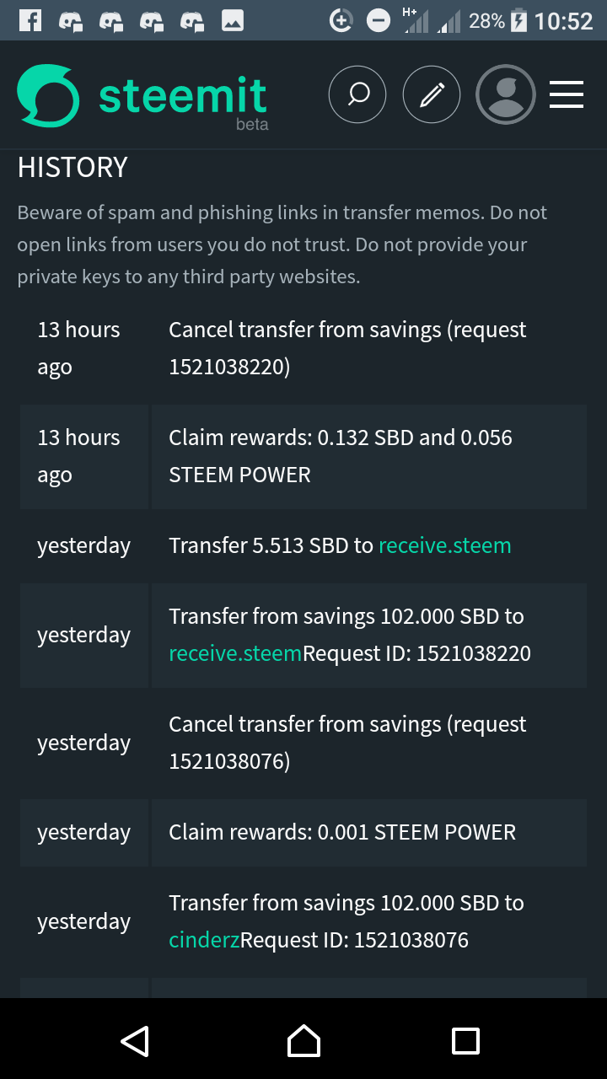Tap the pencil compose post icon
Screen dimensions: 607x1079
click(432, 94)
